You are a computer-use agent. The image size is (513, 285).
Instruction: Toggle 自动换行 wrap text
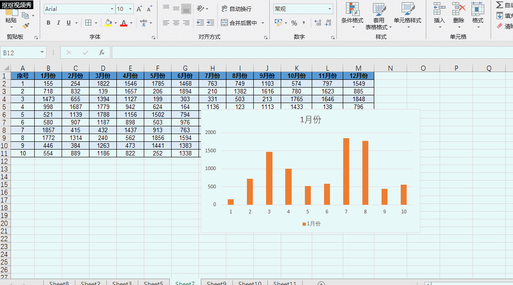coord(236,9)
